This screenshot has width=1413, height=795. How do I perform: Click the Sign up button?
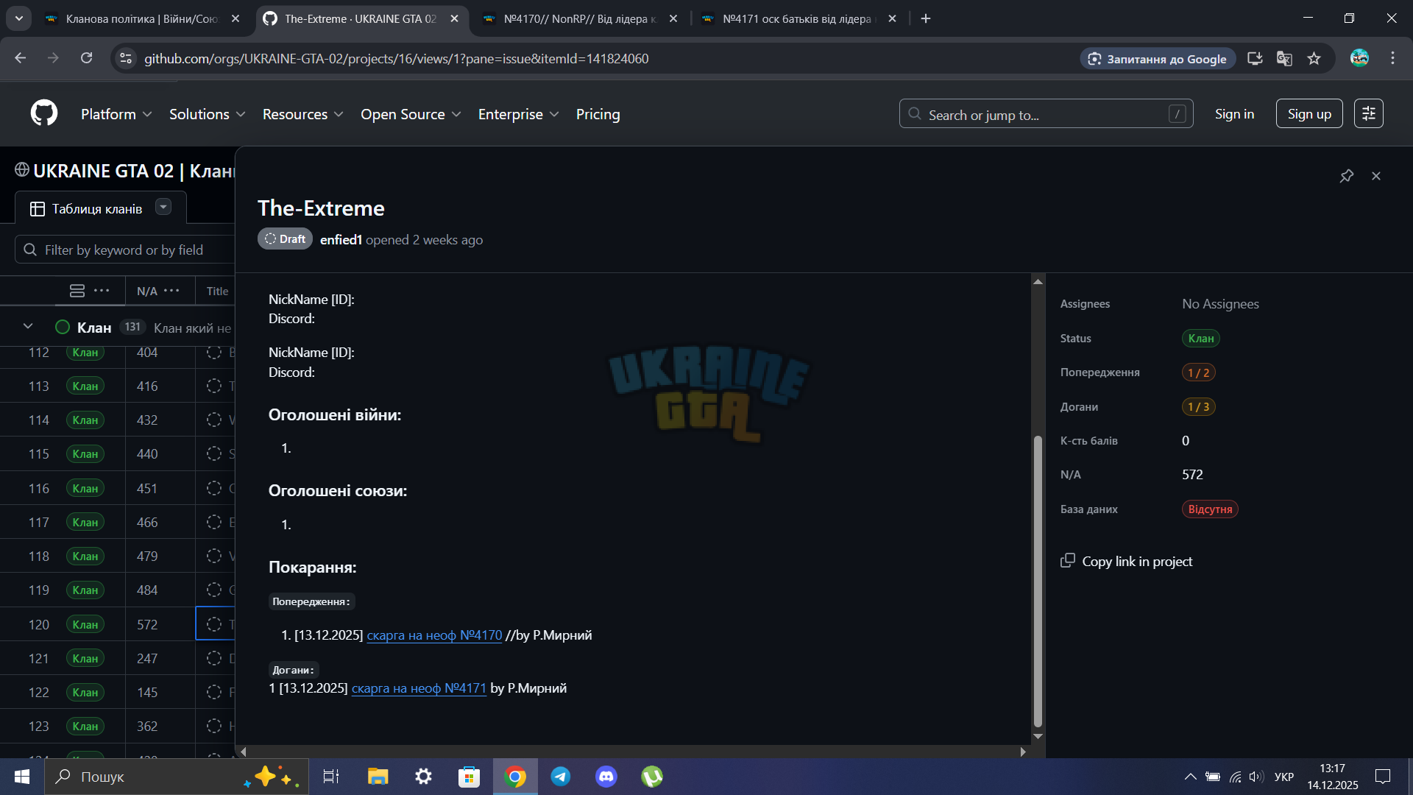1309,114
